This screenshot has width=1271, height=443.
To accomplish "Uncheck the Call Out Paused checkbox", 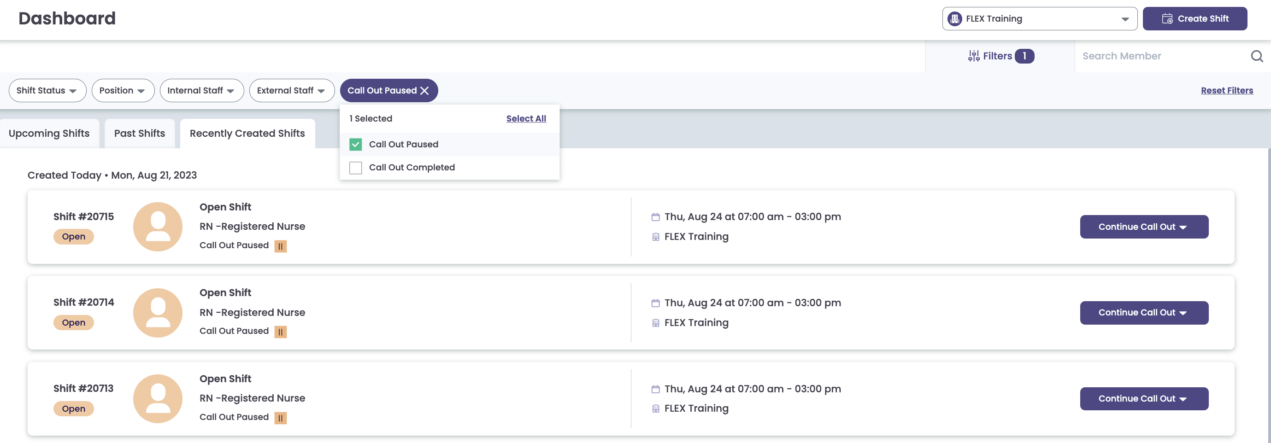I will [x=355, y=145].
